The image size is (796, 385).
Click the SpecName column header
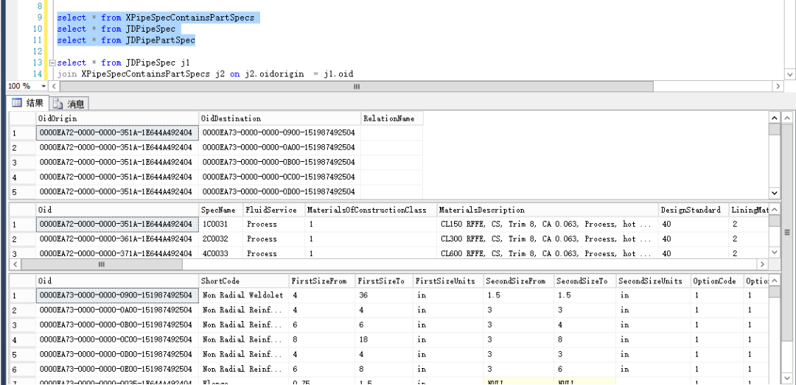click(221, 210)
